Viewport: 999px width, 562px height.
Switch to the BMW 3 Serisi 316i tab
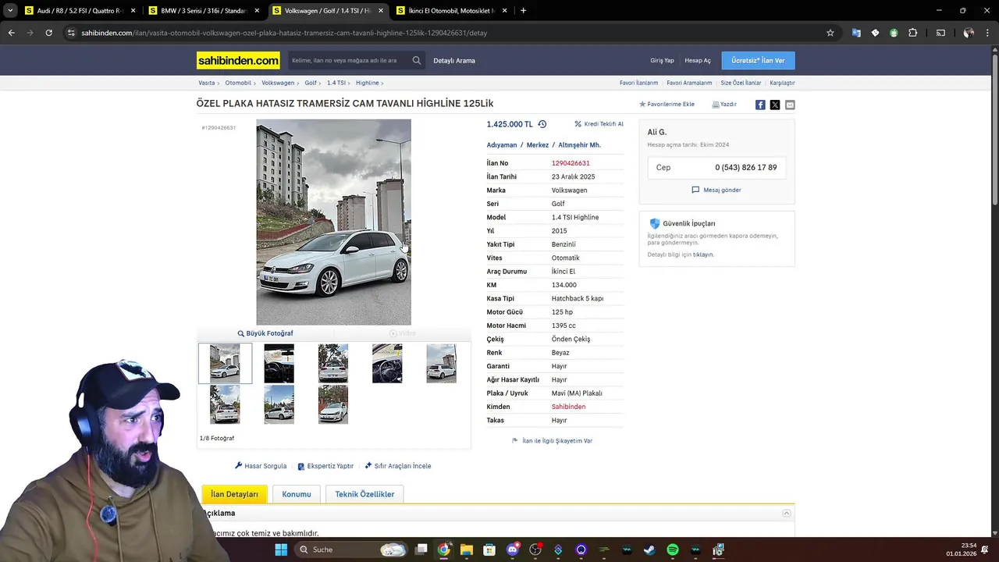click(204, 11)
